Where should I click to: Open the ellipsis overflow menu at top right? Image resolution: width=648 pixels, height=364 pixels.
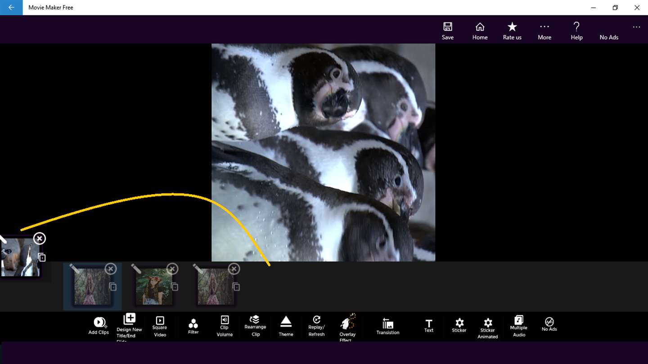coord(636,27)
